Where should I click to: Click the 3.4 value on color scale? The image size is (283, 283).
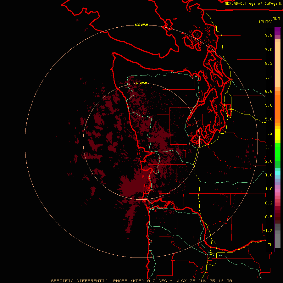269,147
